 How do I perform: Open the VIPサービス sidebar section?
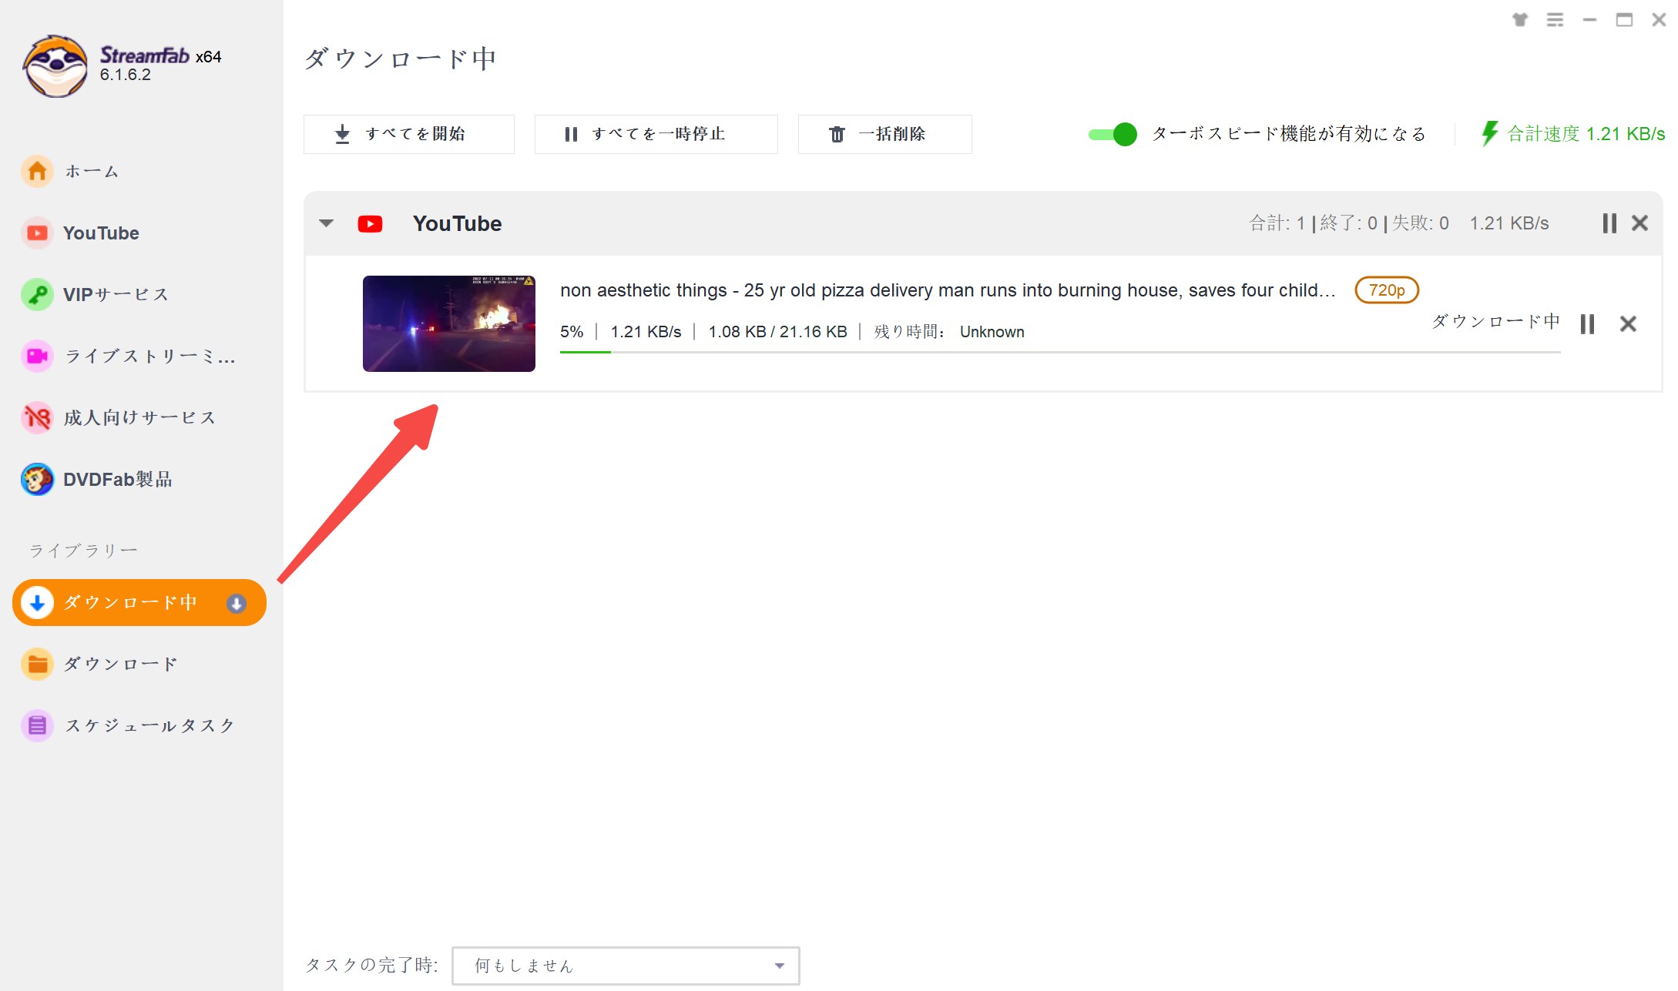click(116, 295)
